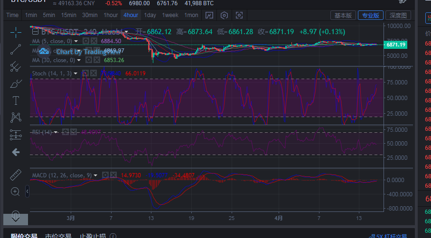Select the crosshair cursor tool
The width and height of the screenshot is (431, 238).
(16, 32)
